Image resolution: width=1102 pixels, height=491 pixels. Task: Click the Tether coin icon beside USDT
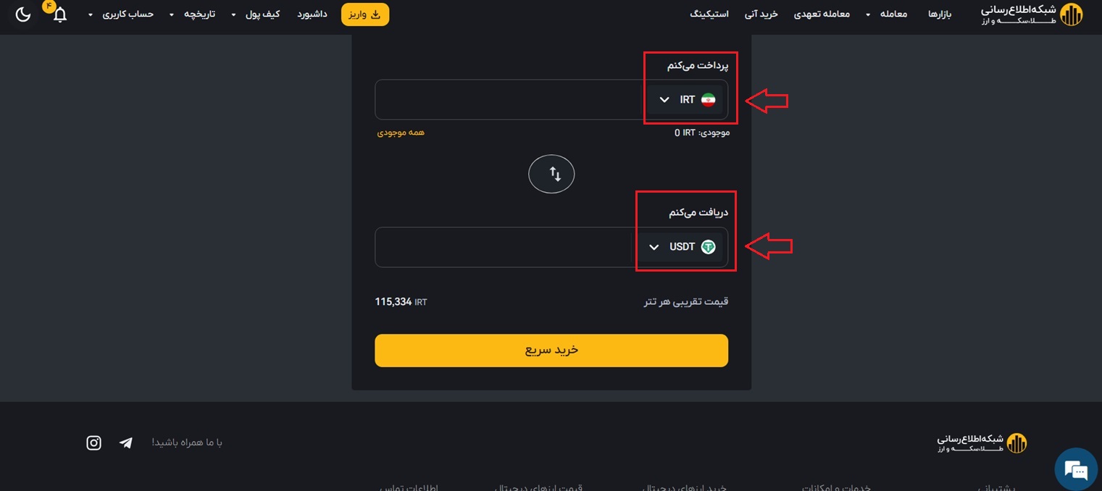[708, 247]
